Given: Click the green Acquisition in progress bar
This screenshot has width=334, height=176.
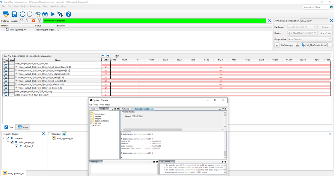Looking at the screenshot, I should coord(154,21).
